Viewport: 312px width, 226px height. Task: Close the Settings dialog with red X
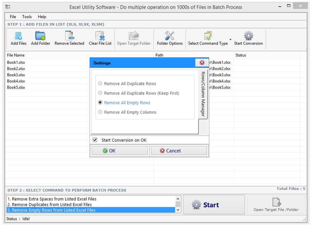[x=202, y=62]
